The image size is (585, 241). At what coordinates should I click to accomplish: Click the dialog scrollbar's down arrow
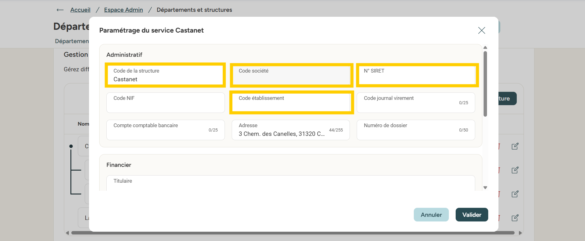485,188
